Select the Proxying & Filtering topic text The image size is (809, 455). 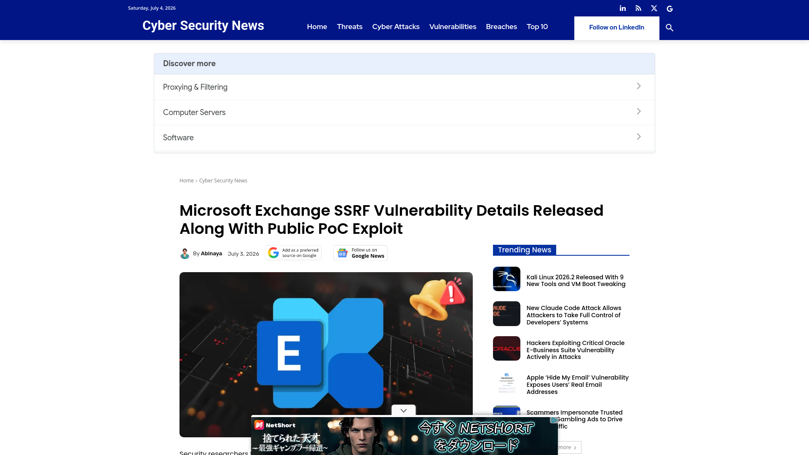pyautogui.click(x=195, y=87)
